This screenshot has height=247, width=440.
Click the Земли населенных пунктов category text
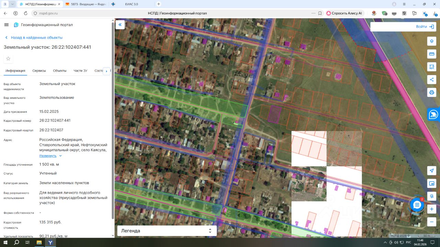click(x=64, y=183)
